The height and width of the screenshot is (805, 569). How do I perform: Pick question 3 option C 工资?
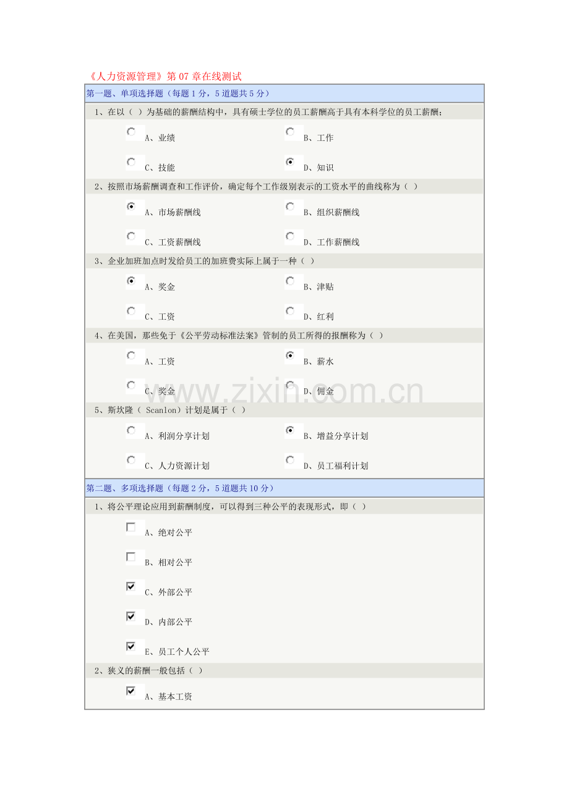pyautogui.click(x=131, y=311)
